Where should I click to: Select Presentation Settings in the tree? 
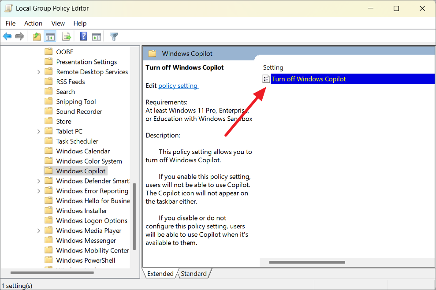click(86, 62)
